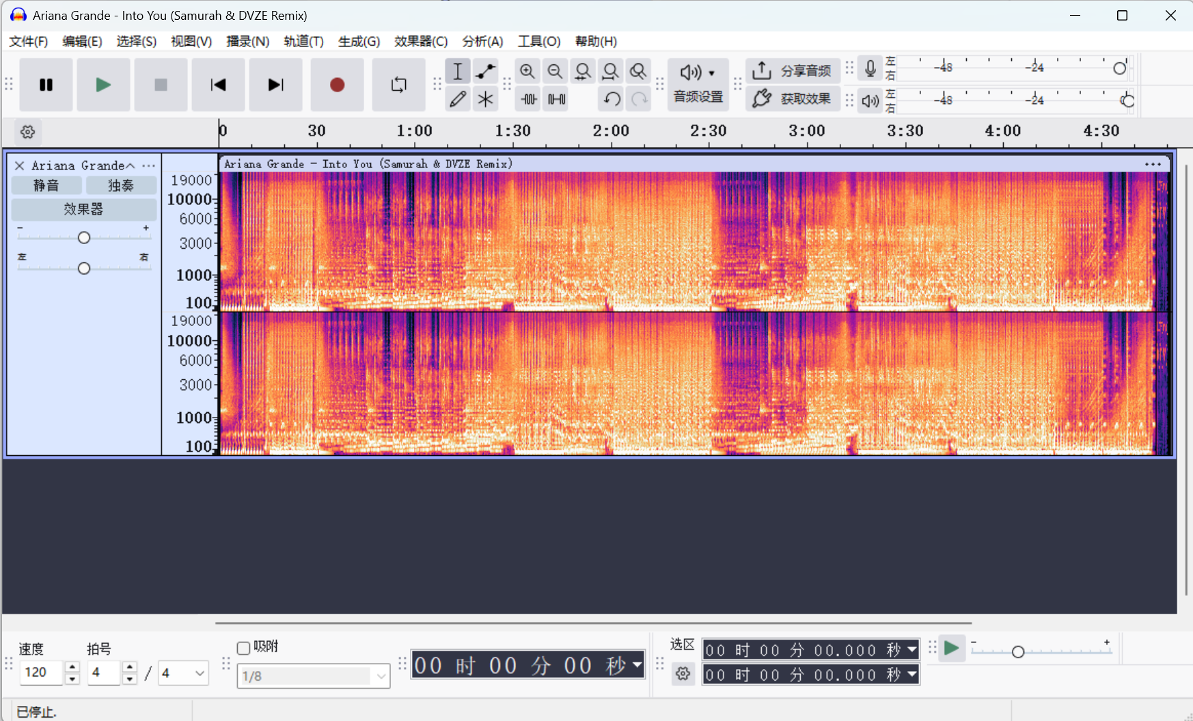Open the time display format dropdown arrow
The height and width of the screenshot is (721, 1193).
point(637,664)
